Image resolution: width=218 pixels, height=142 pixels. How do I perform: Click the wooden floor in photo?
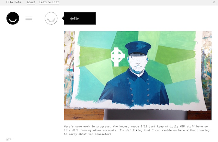coord(84,115)
